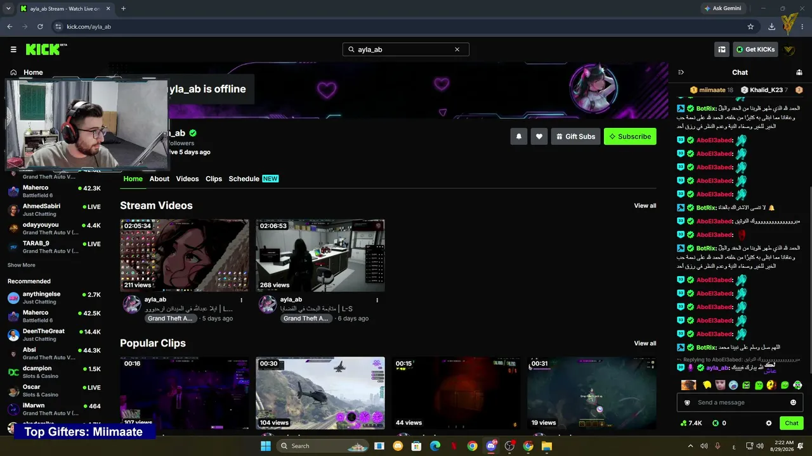This screenshot has height=456, width=812.
Task: Open Chrome tab search dropdown
Action: [x=8, y=8]
